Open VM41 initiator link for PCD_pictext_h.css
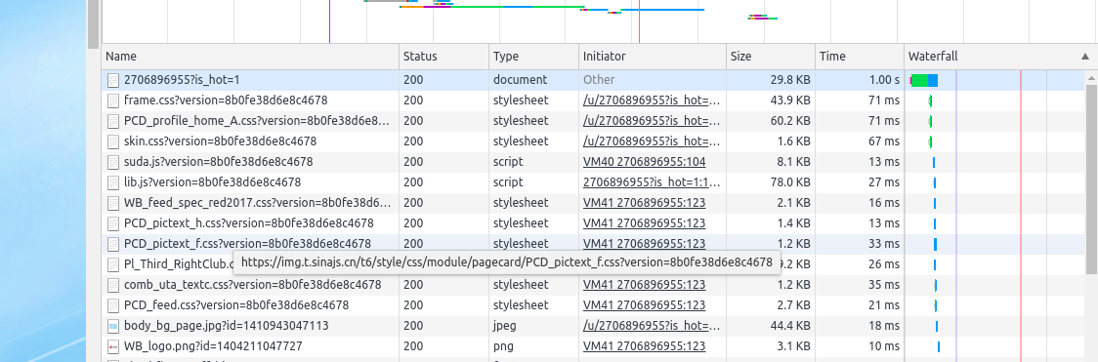 pos(644,223)
